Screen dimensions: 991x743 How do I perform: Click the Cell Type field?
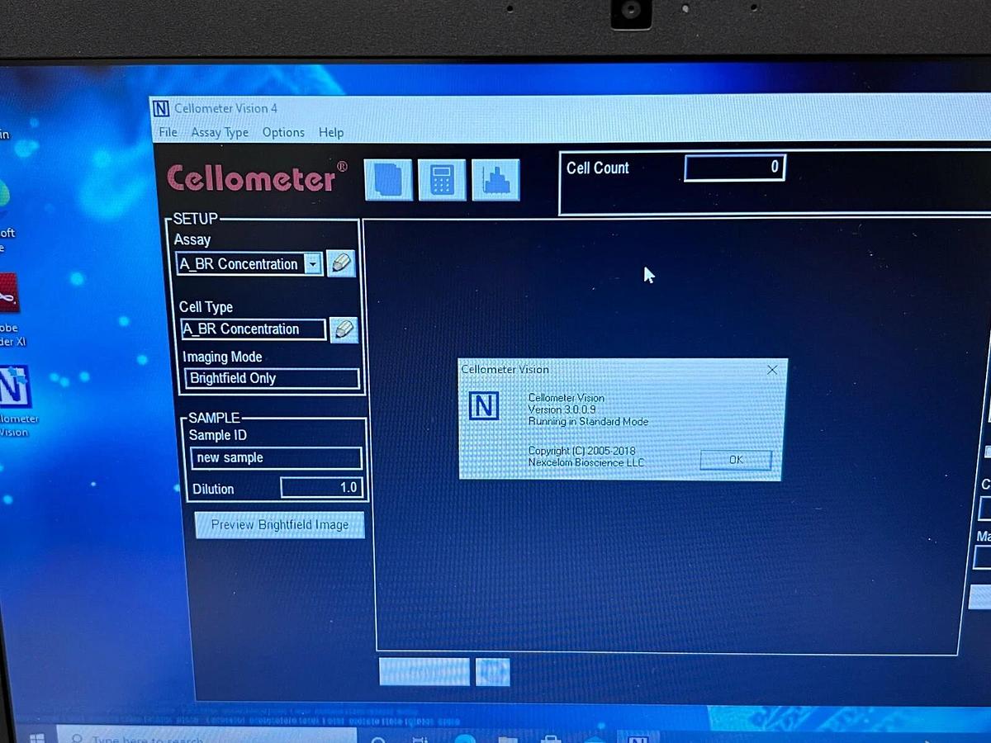click(253, 329)
